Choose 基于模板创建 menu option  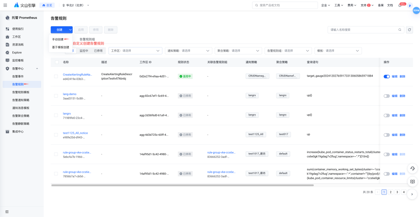click(x=60, y=47)
